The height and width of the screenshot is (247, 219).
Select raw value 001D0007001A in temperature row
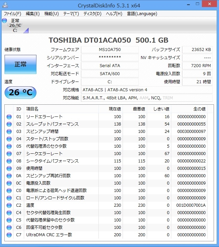(x=191, y=205)
